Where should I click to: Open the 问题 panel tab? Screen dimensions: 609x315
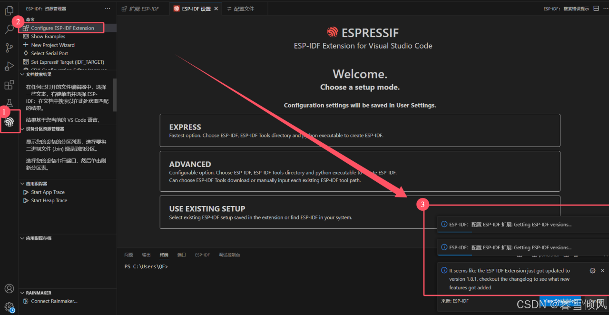pos(128,255)
